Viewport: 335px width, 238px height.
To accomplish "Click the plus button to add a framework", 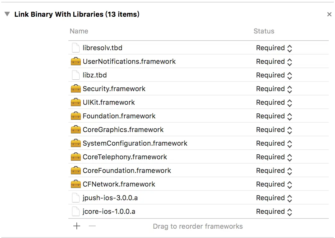I will tap(77, 226).
